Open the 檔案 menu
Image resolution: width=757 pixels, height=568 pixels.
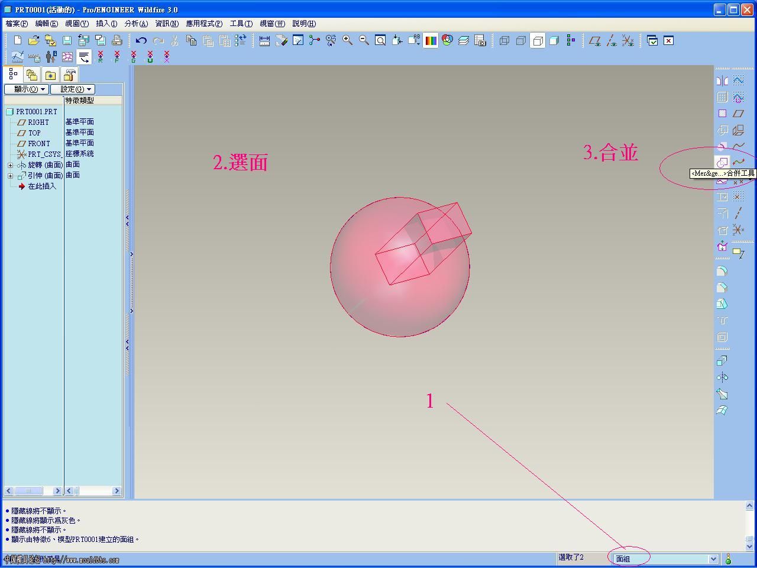coord(17,24)
